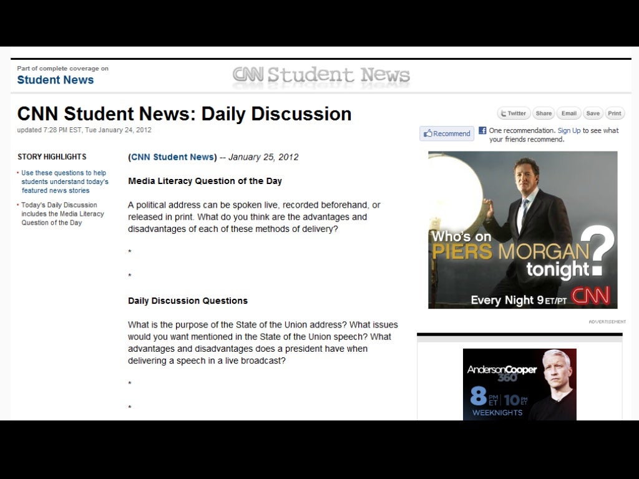Open the Student News coverage link

coord(56,80)
